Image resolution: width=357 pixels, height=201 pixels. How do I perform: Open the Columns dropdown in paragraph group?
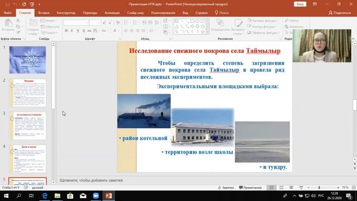(152, 31)
